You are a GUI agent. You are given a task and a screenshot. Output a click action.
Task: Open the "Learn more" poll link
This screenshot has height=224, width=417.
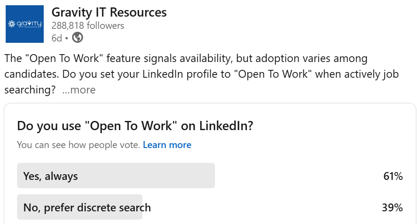[167, 145]
